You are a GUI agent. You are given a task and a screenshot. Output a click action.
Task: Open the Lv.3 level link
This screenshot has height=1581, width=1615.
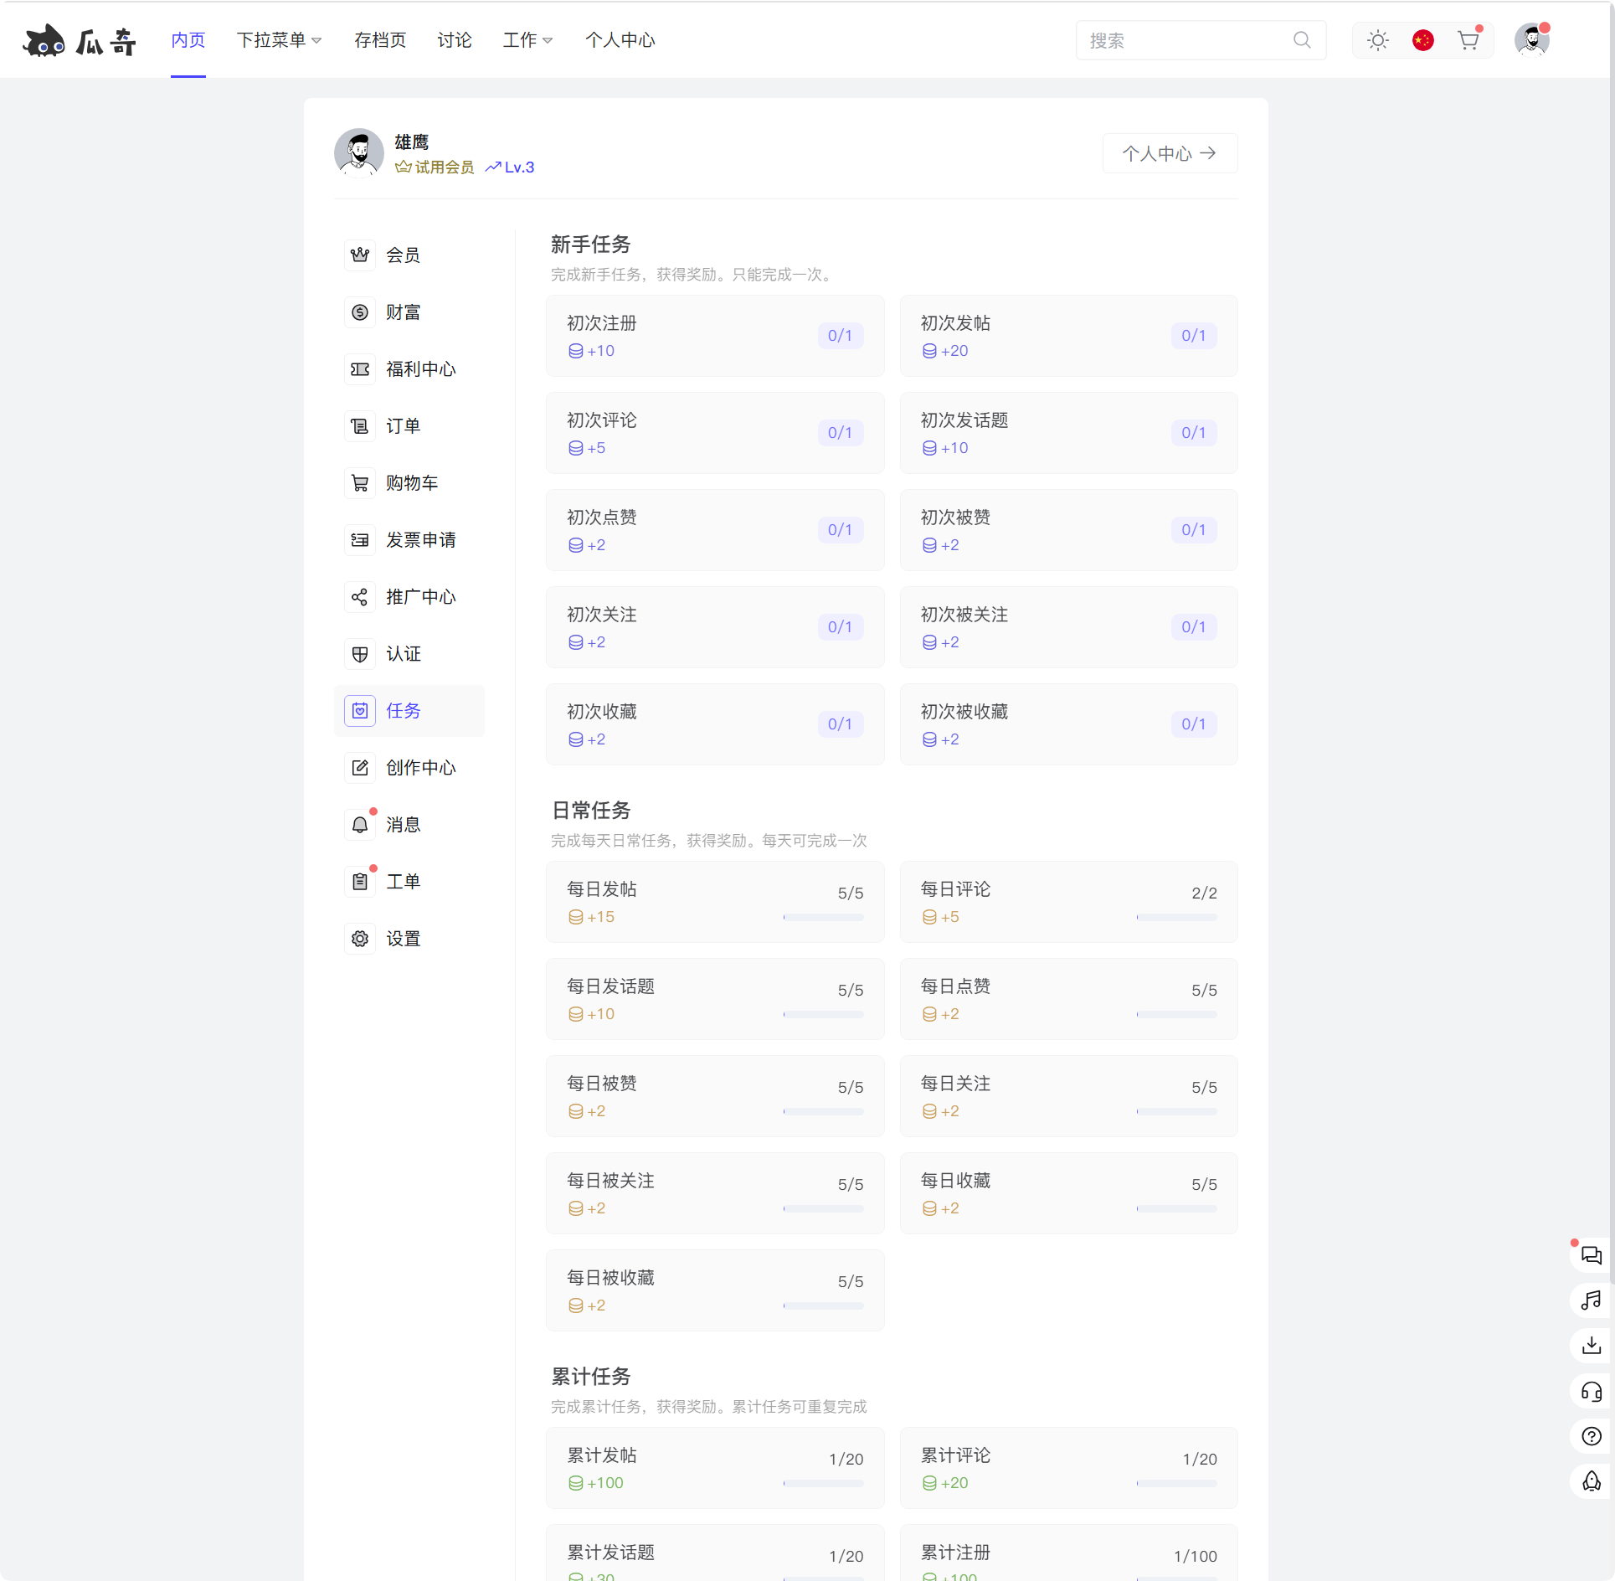tap(509, 167)
